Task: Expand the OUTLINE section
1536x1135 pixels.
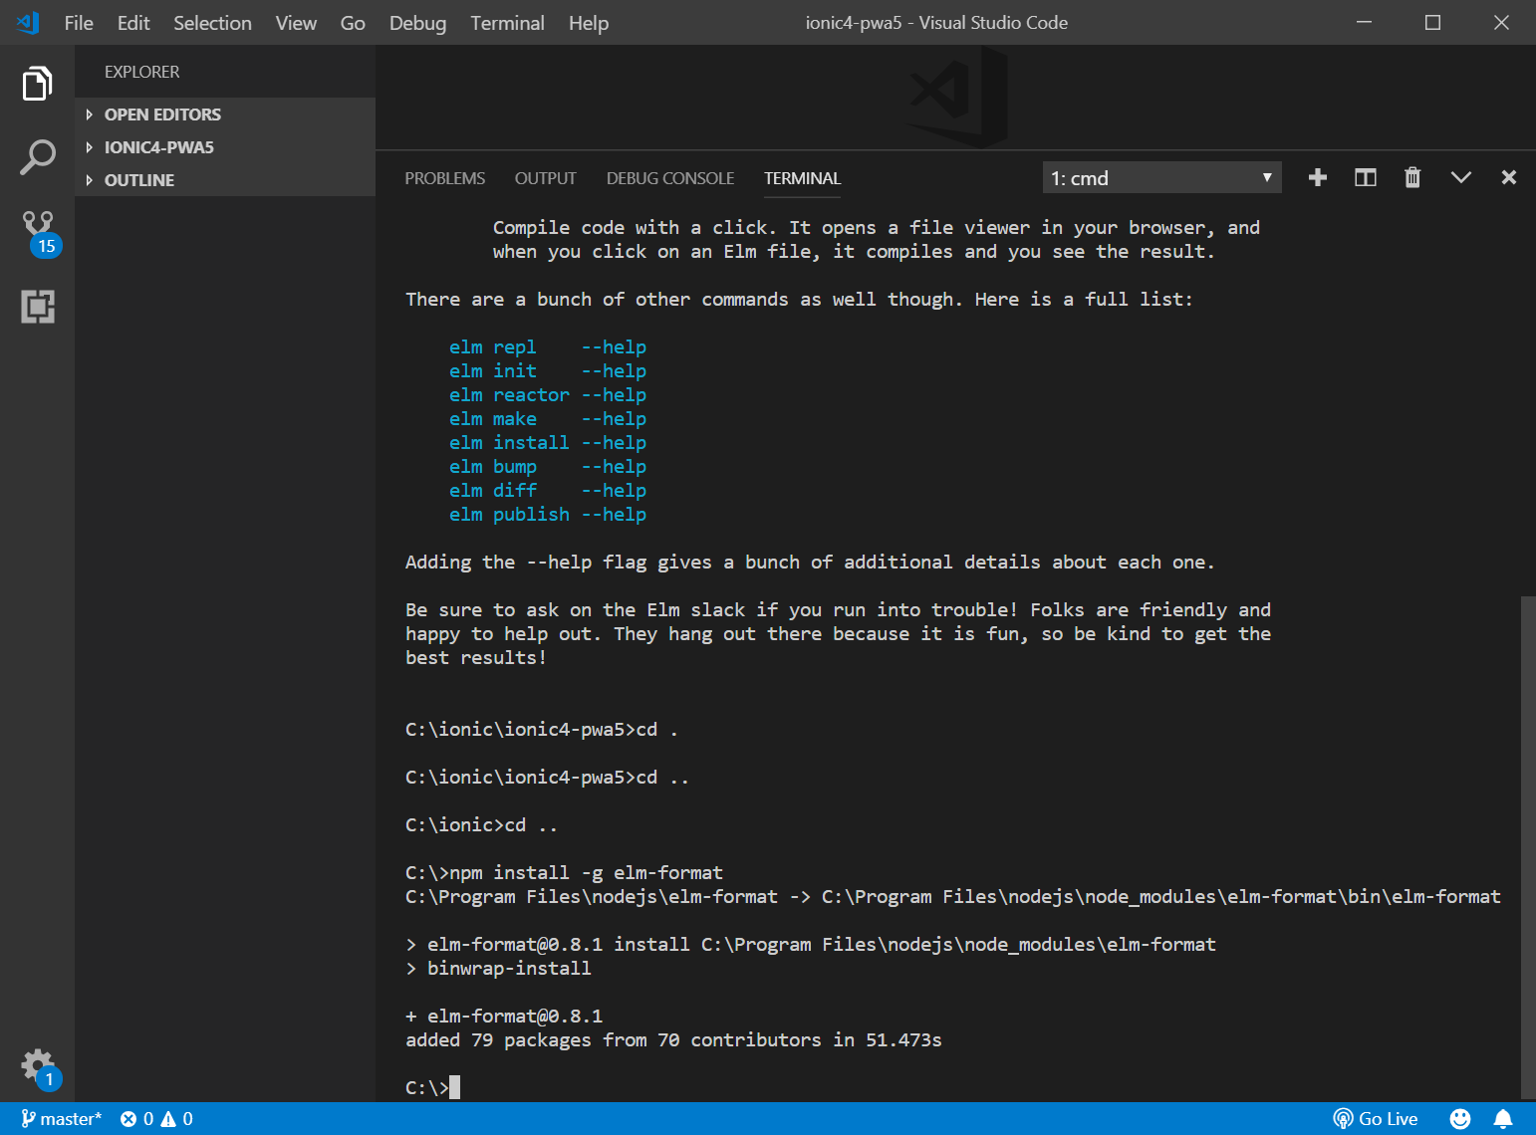Action: point(138,180)
